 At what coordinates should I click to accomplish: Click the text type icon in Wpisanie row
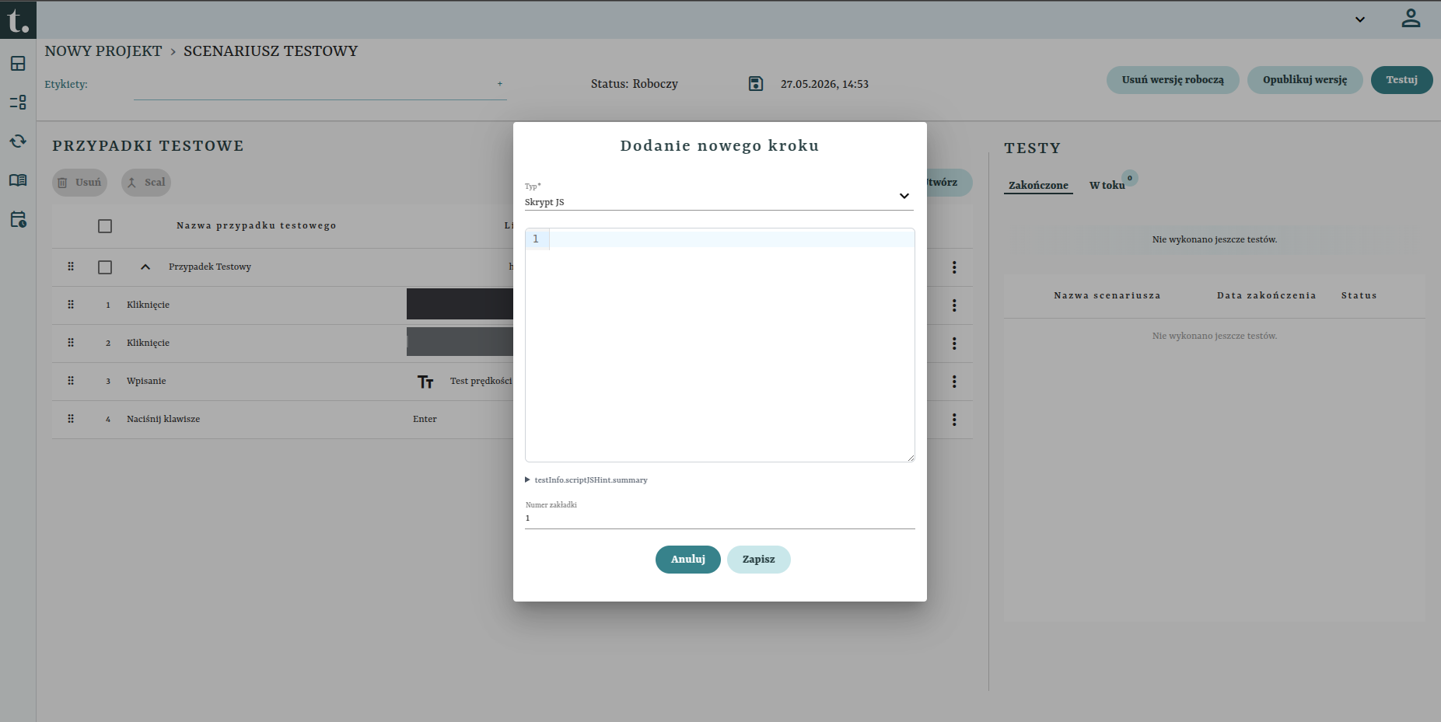(x=425, y=382)
